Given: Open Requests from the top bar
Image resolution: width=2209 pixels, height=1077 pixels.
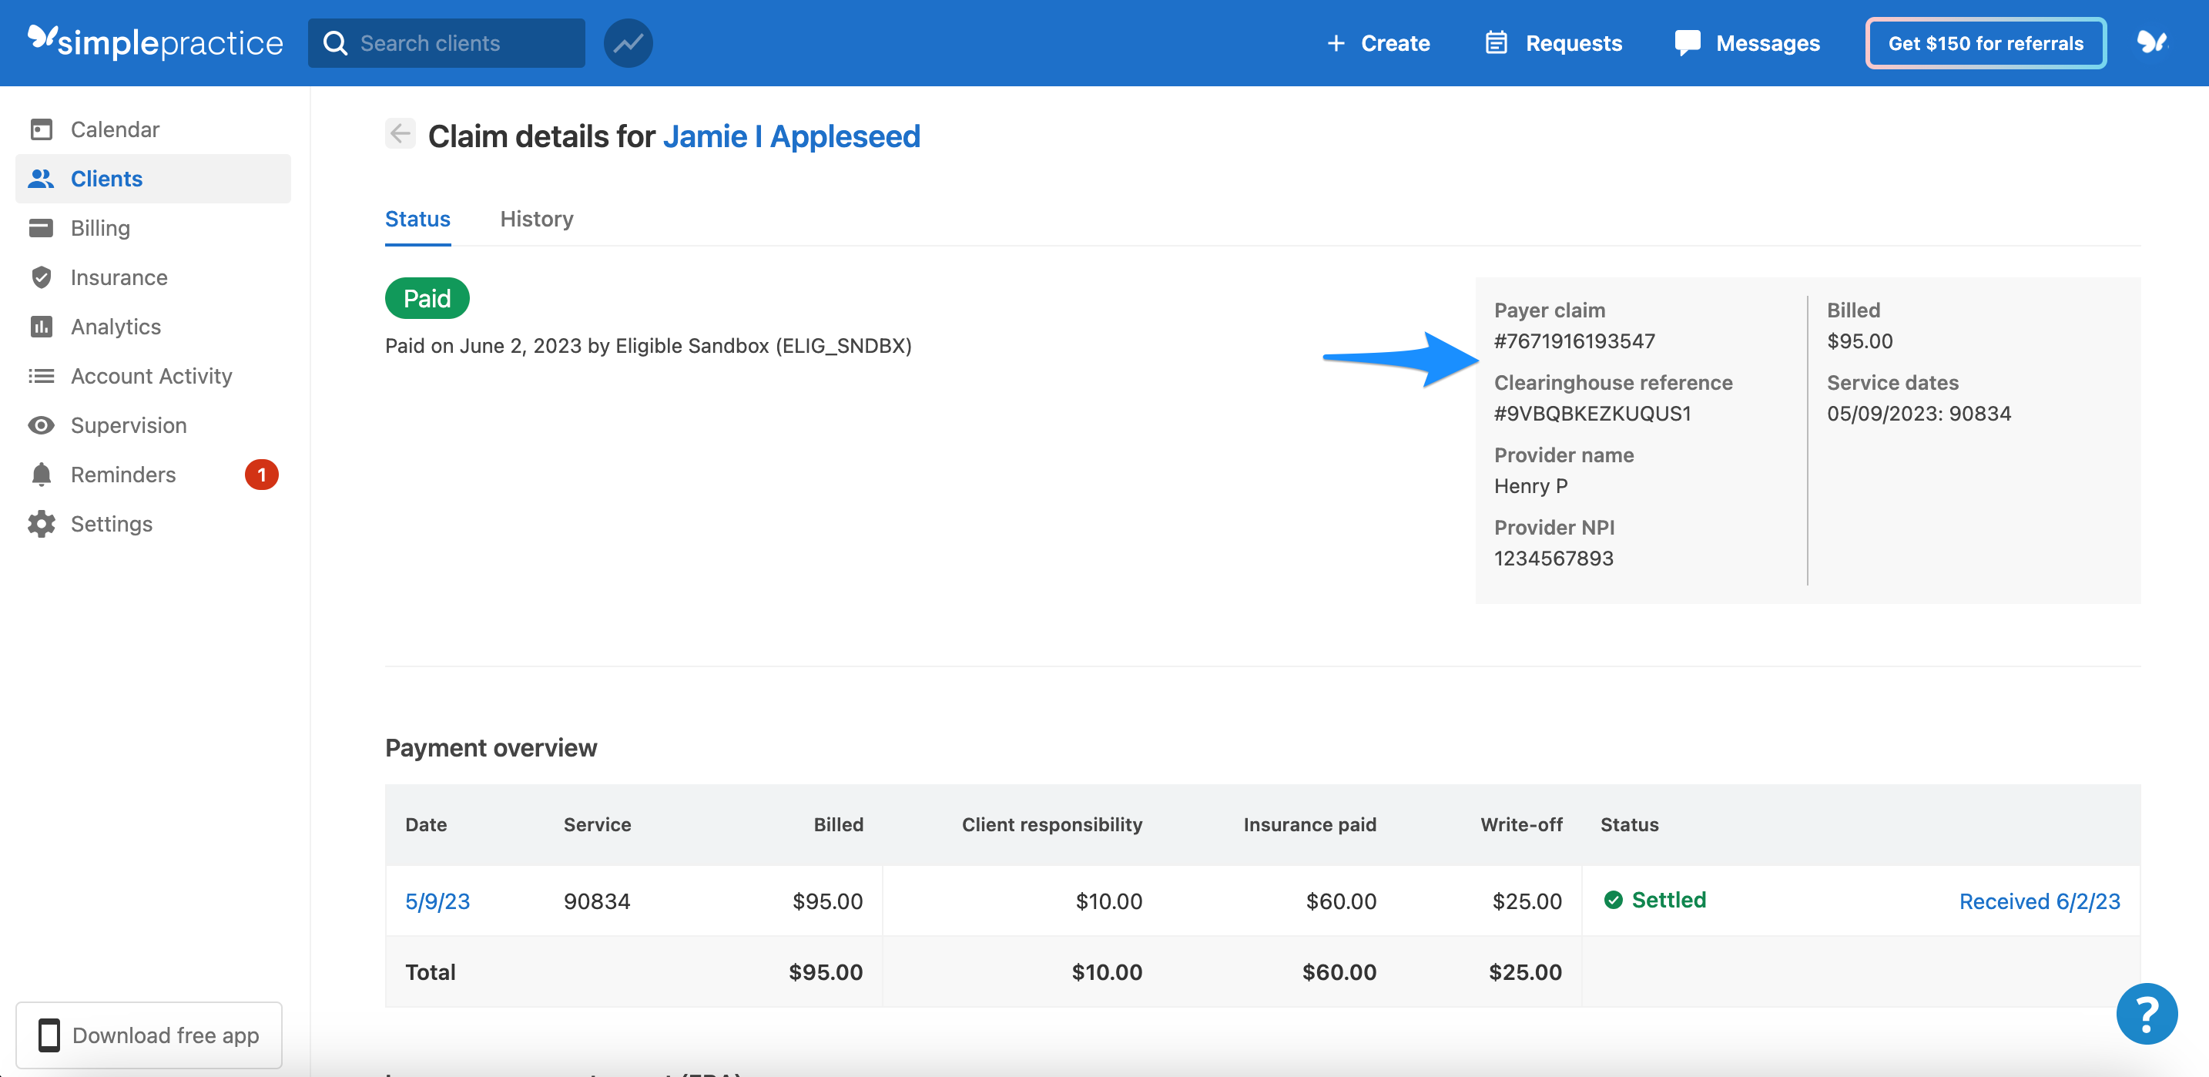Looking at the screenshot, I should pyautogui.click(x=1553, y=43).
